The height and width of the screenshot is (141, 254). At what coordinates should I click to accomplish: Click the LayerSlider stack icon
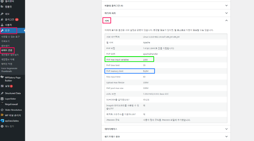2,99
